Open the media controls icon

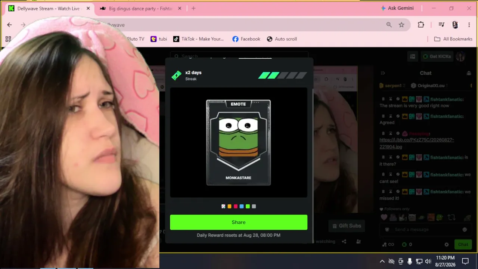click(441, 25)
